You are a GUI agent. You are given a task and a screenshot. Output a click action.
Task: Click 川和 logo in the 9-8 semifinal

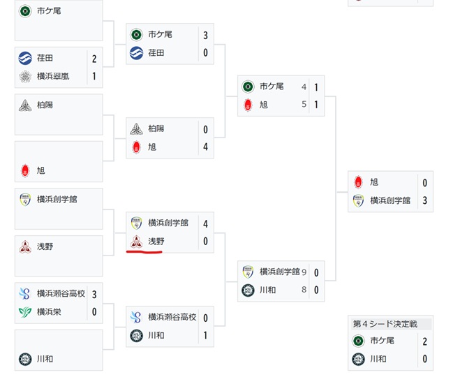[247, 289]
